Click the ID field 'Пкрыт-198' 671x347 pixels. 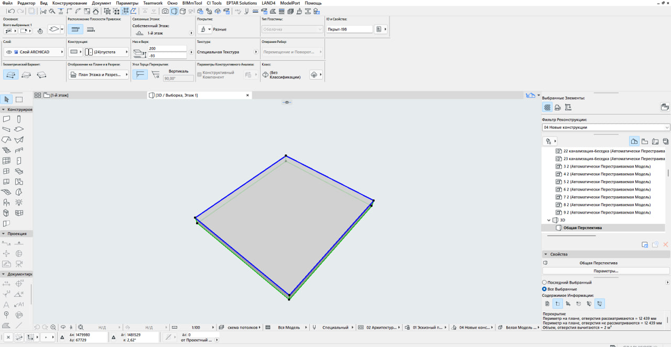click(349, 29)
